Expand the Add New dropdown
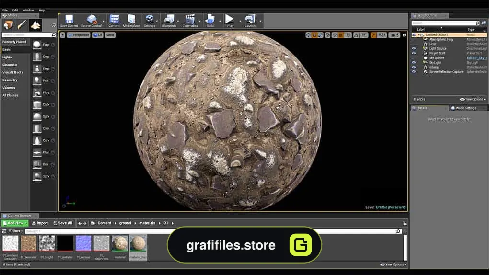This screenshot has width=489, height=275. pyautogui.click(x=15, y=223)
